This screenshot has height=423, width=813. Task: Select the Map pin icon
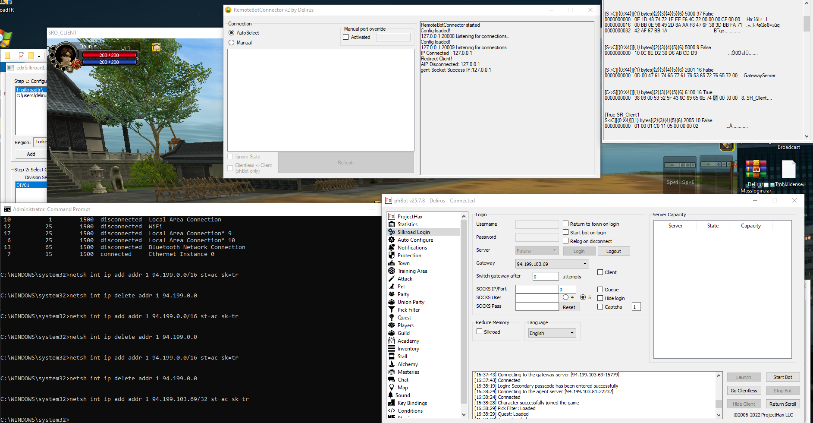[392, 388]
